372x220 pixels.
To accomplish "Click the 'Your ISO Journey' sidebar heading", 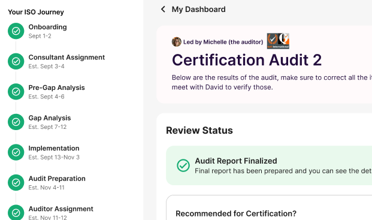I will (x=36, y=12).
